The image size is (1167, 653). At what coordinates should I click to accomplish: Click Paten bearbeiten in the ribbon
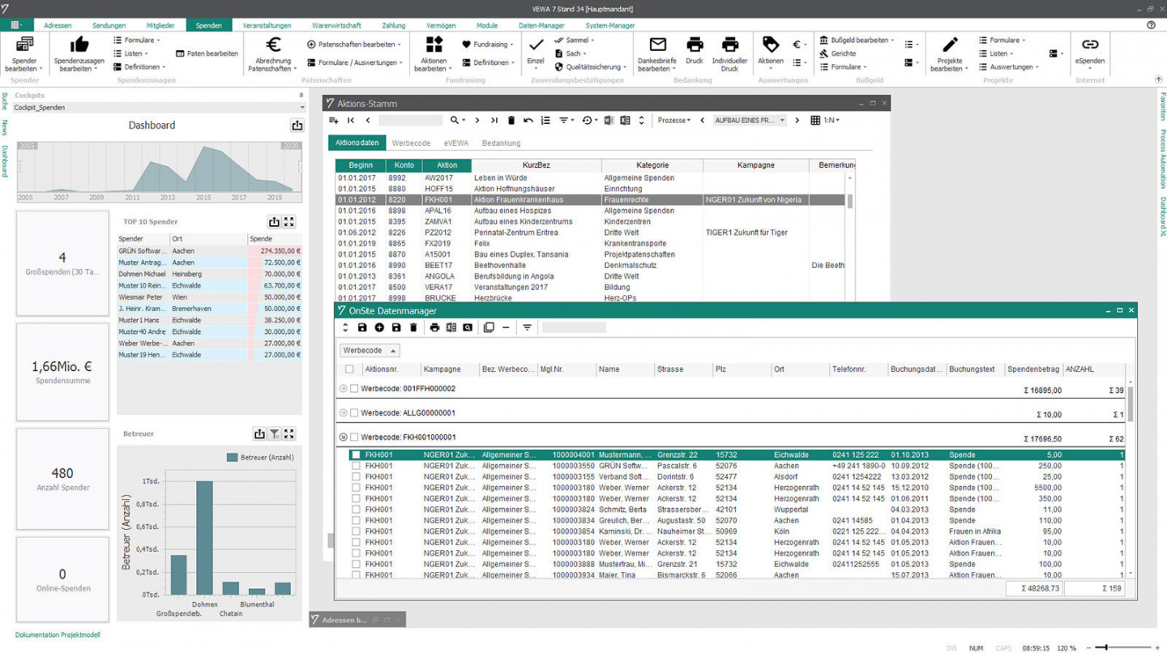coord(207,53)
